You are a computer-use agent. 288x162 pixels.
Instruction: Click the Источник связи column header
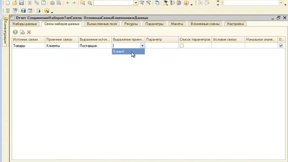28,40
